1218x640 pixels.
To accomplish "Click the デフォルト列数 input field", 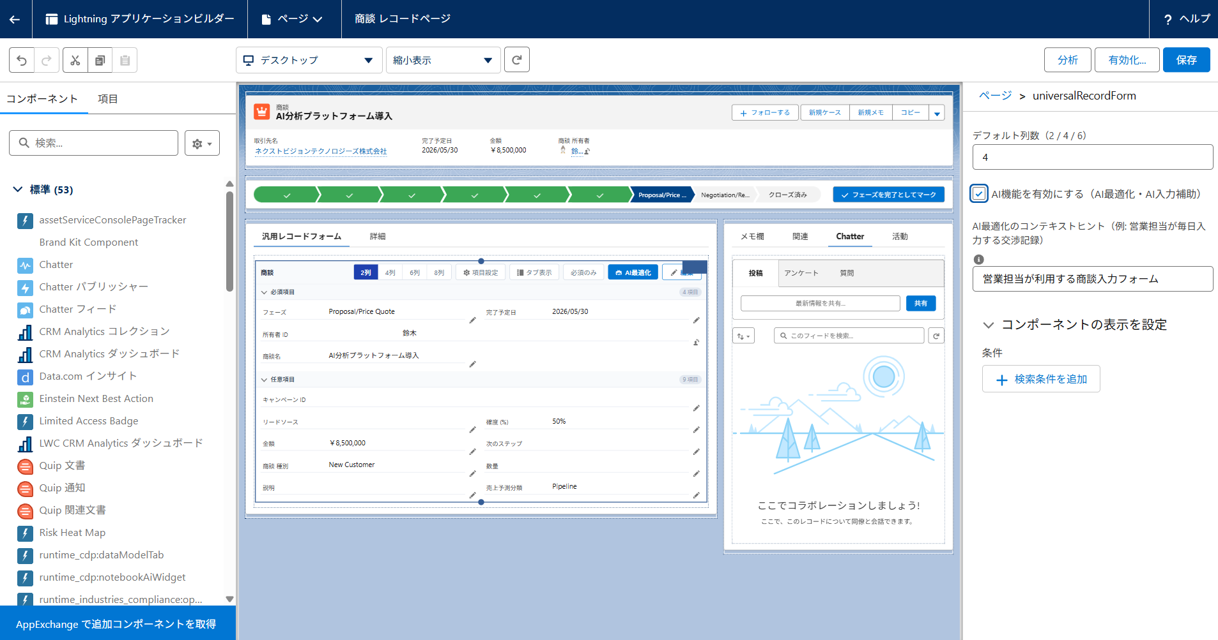I will [x=1092, y=157].
